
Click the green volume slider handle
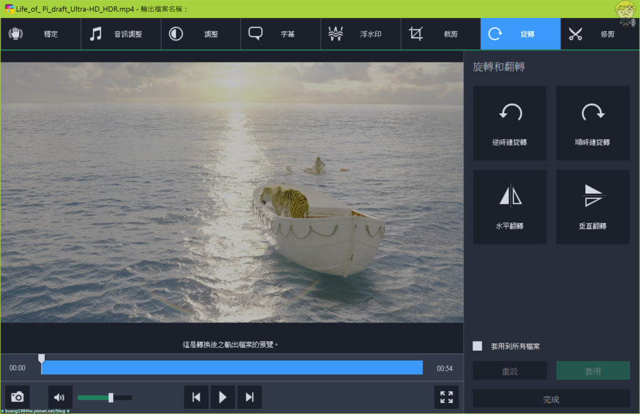tap(111, 397)
